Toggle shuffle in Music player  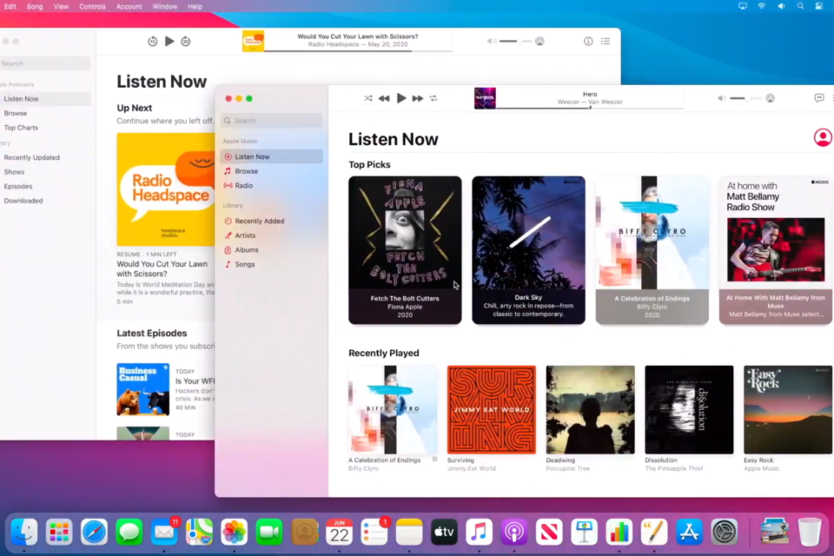[368, 98]
